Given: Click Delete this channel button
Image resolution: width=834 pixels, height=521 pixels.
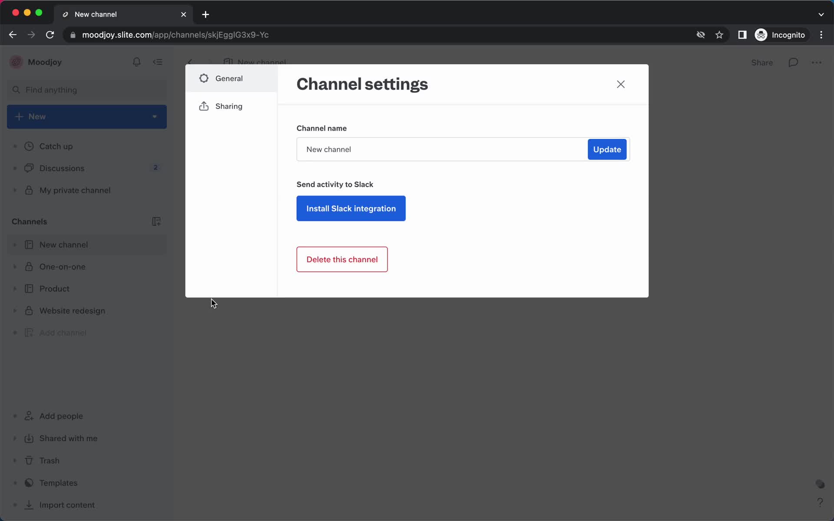Looking at the screenshot, I should tap(342, 260).
